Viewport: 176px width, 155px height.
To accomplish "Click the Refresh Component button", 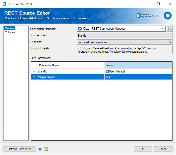I will tap(20, 149).
